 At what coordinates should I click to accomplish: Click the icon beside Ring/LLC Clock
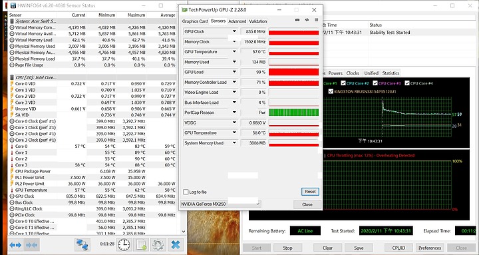tap(12, 208)
